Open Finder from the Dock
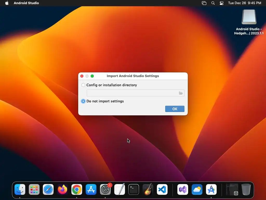 point(20,190)
